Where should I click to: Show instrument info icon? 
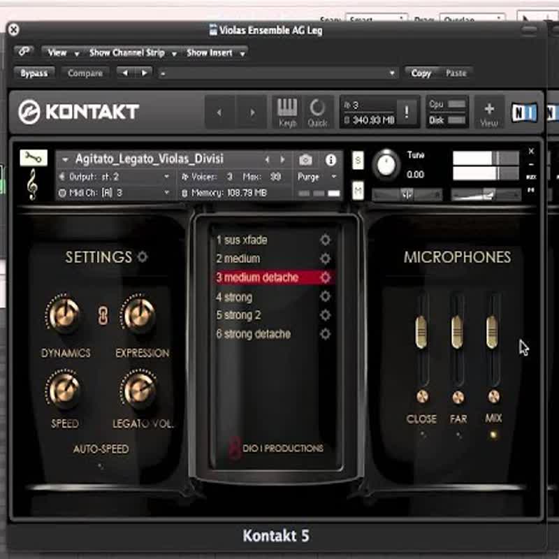tap(331, 160)
